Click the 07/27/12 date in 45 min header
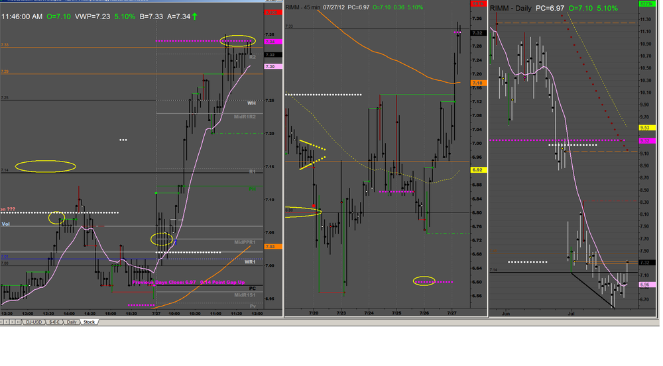The image size is (663, 366). pyautogui.click(x=334, y=7)
